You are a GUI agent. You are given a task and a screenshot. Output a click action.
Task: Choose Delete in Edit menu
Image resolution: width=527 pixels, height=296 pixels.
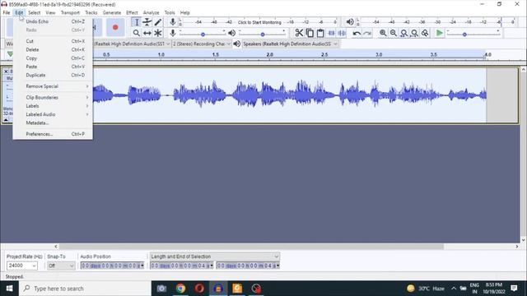(53, 49)
